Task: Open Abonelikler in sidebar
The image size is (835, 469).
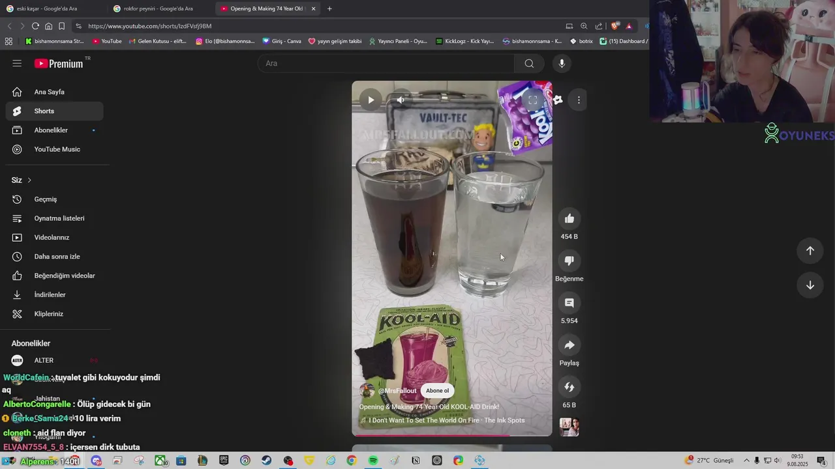Action: tap(54, 130)
